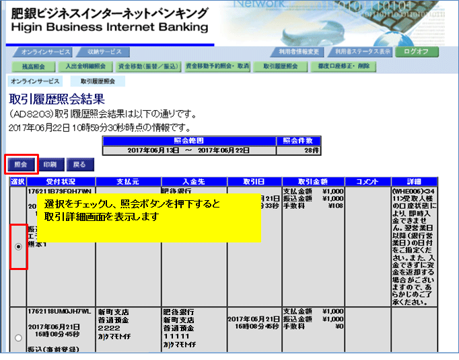Click the オンラインサービス breadcrumb link
459x360 pixels.
[35, 81]
